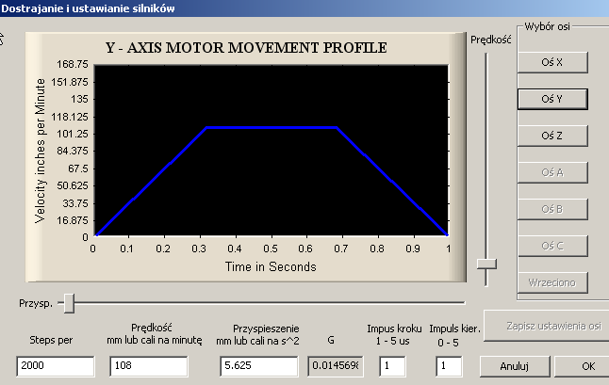Click the chart title Y - AXIS MOTOR MOVEMENT PROFILE

246,48
